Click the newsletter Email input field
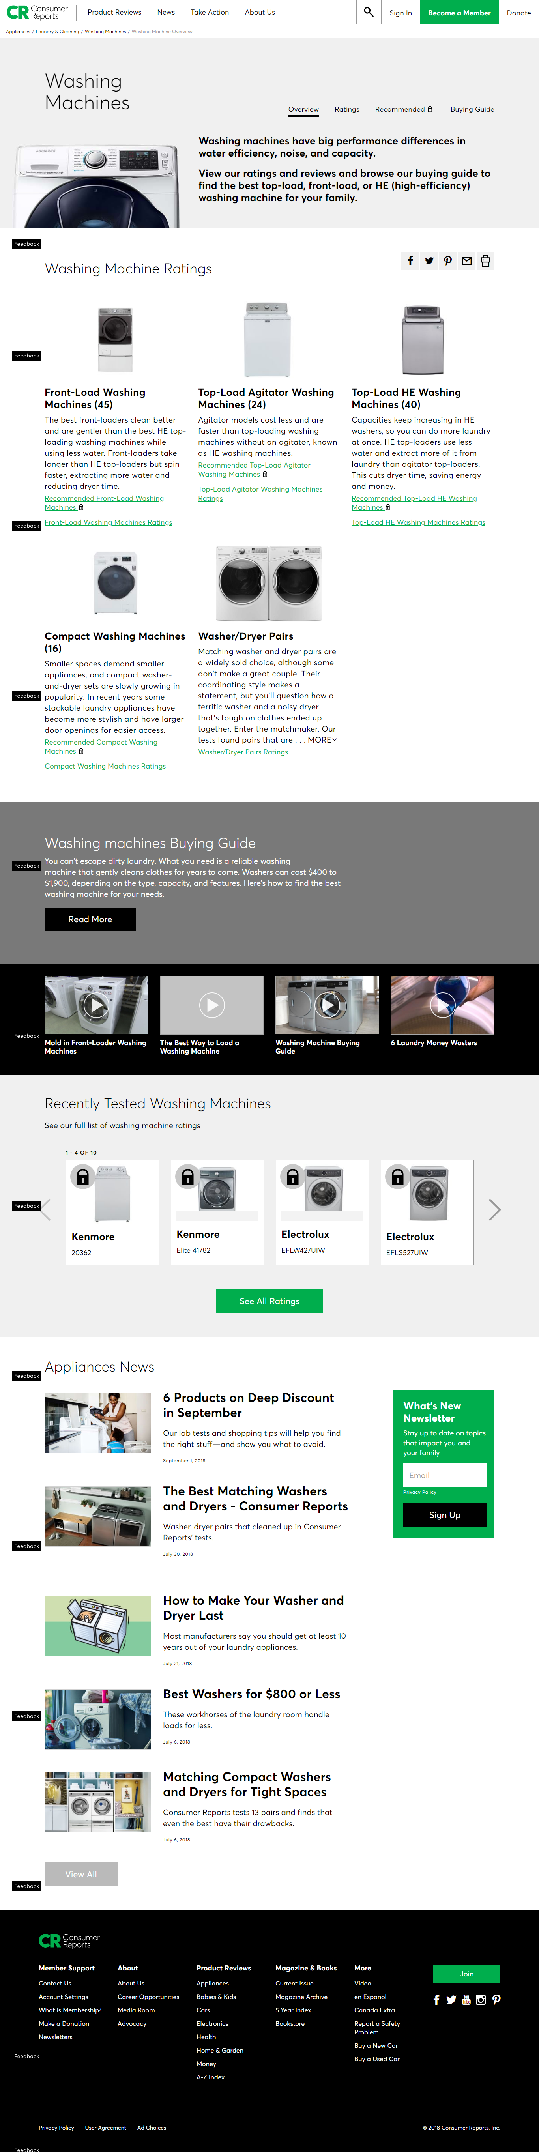This screenshot has height=2152, width=539. 445,1475
